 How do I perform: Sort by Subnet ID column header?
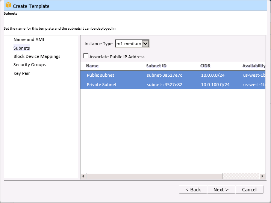click(x=156, y=66)
